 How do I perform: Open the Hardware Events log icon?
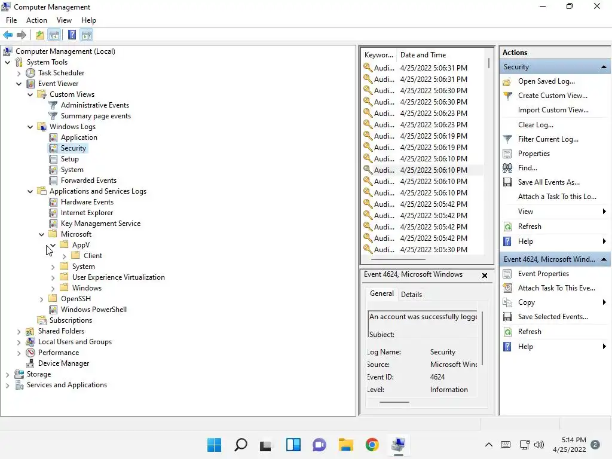coord(53,202)
